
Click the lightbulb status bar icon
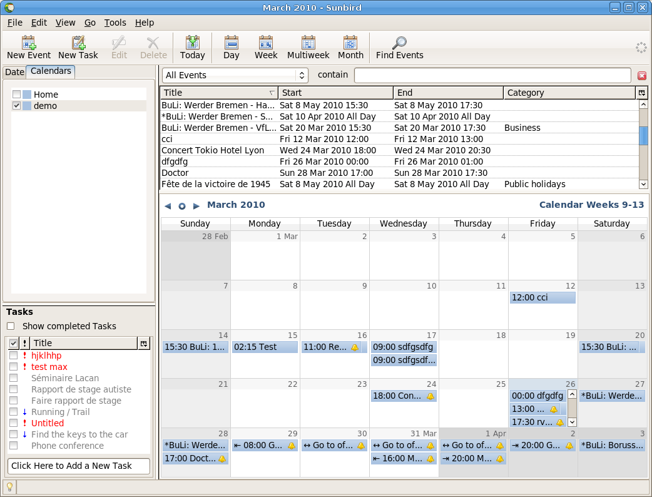coord(9,486)
